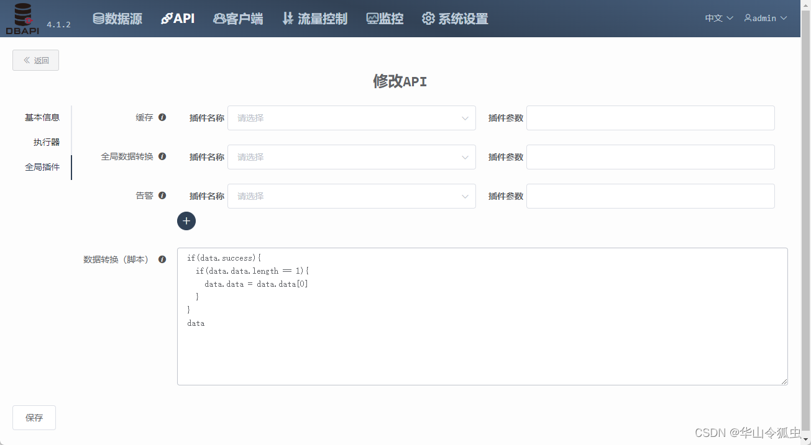Open the 客户端 (client) section
The height and width of the screenshot is (445, 811).
coord(238,19)
